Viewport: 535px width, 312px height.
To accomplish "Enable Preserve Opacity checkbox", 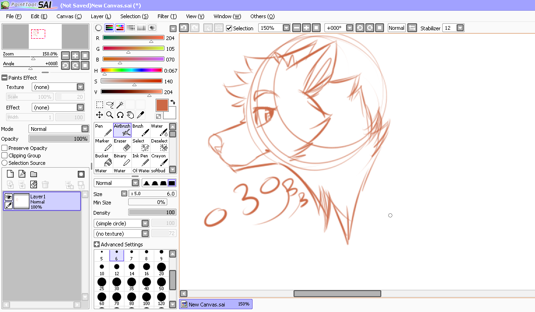I will click(5, 148).
